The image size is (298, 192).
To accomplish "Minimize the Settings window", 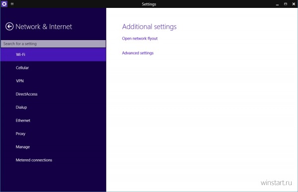I will click(x=277, y=4).
